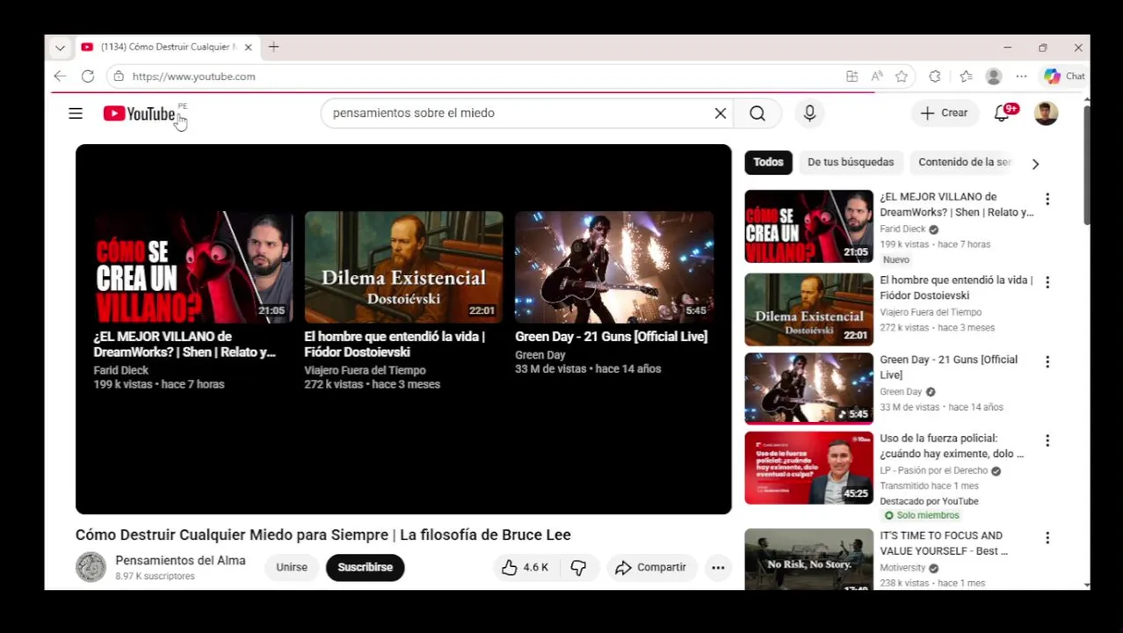Select the Contenido de la serie chip

click(x=964, y=162)
